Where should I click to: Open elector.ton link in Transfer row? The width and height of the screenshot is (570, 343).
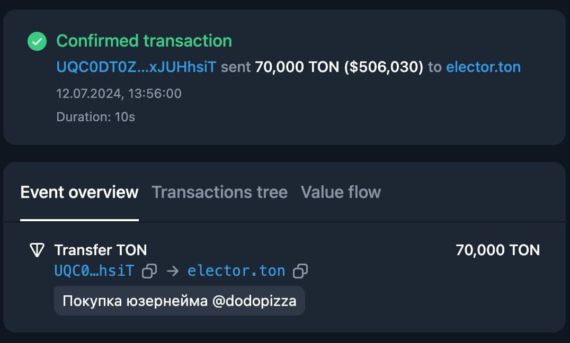pos(236,271)
